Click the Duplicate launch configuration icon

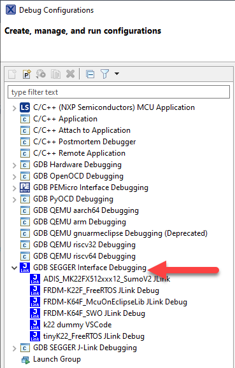pos(56,74)
